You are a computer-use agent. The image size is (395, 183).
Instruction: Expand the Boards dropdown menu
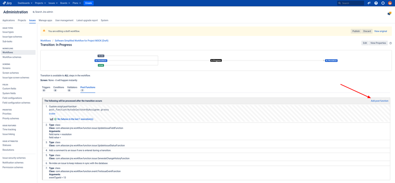(x=65, y=3)
